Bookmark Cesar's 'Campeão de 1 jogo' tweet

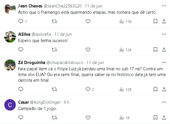point(155,117)
